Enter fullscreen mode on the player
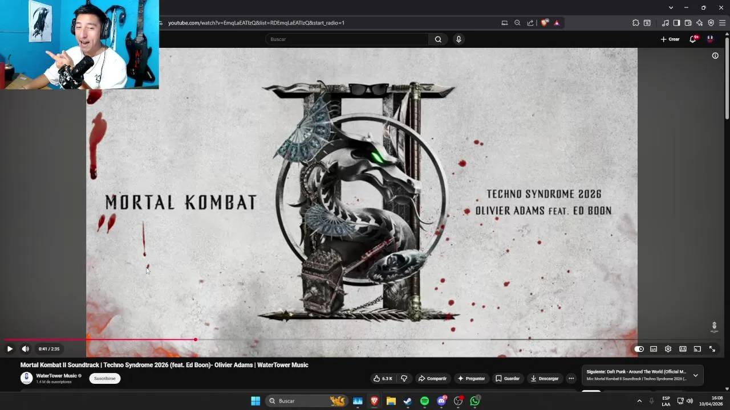 click(712, 349)
